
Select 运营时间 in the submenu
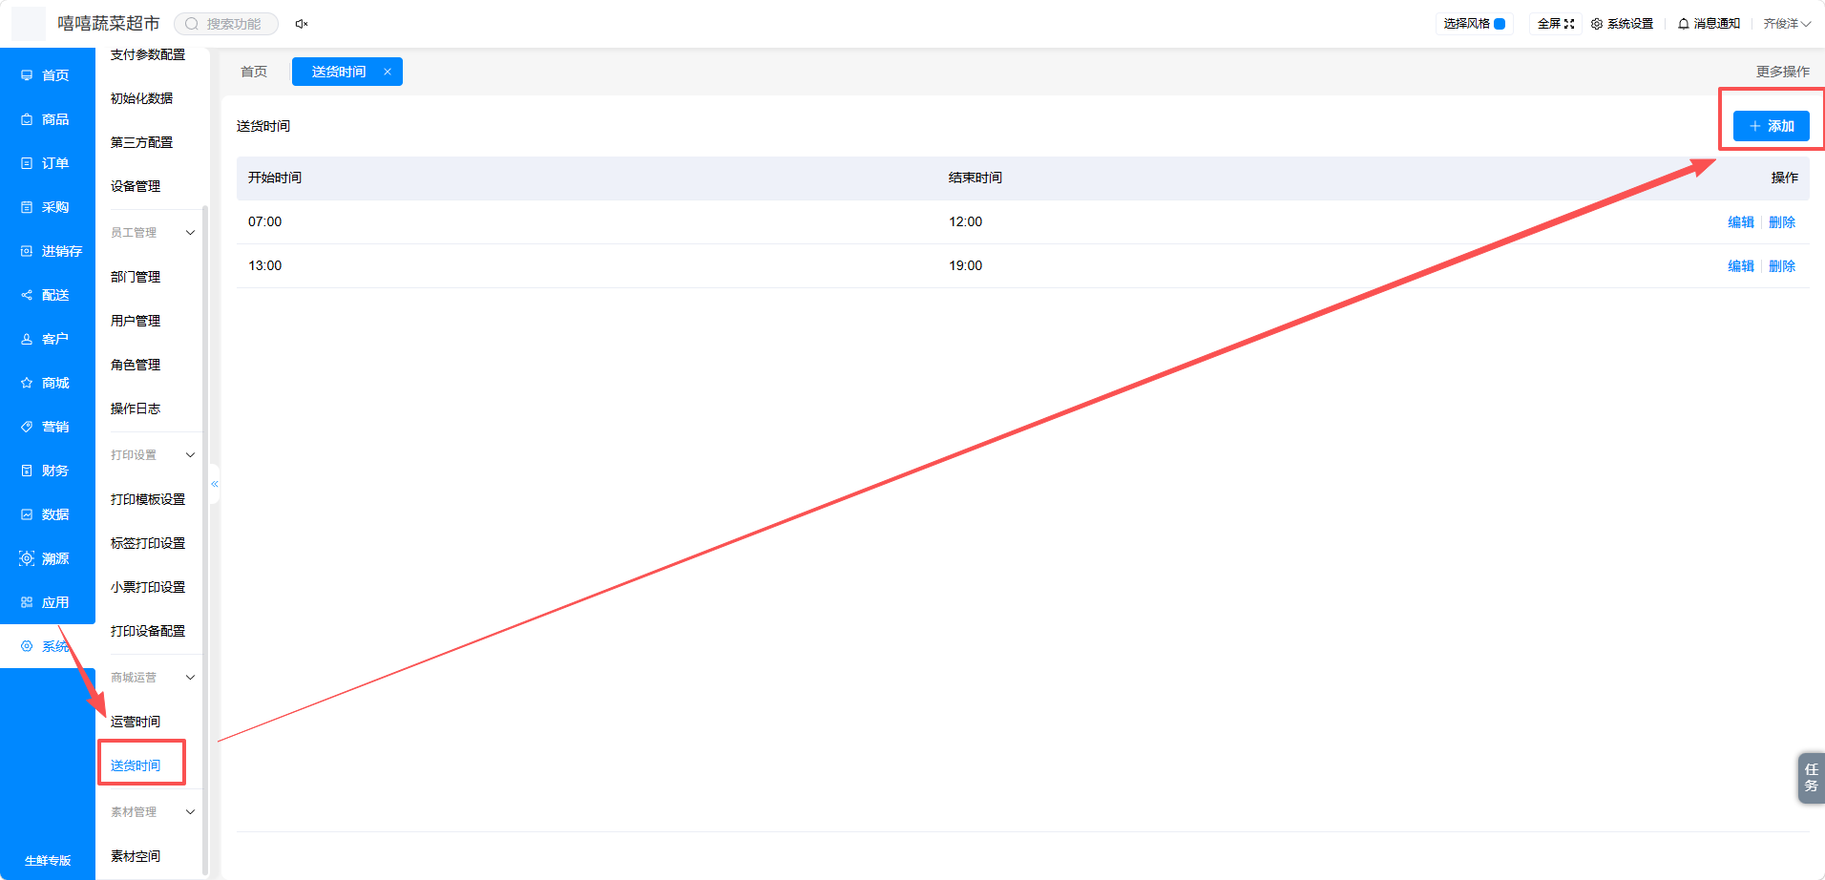click(136, 722)
